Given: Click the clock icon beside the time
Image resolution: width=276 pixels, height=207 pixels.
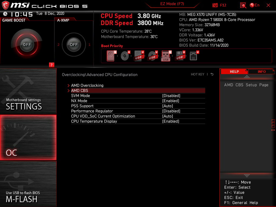Looking at the screenshot, I should point(5,14).
